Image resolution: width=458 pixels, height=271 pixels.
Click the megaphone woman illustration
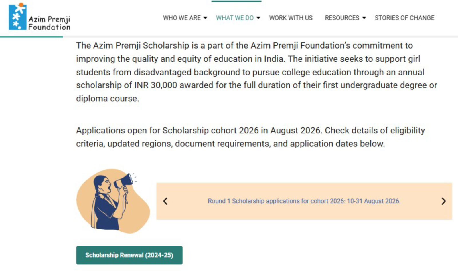click(113, 201)
